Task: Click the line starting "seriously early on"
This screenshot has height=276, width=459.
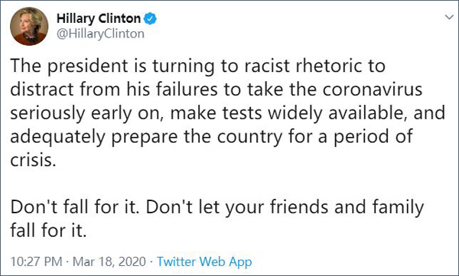Action: click(x=228, y=113)
